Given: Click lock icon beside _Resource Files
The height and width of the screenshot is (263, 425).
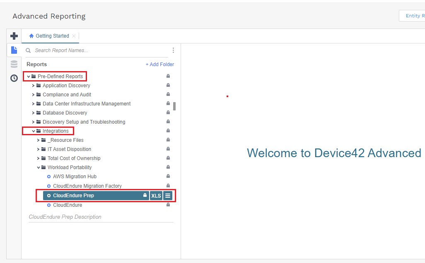Looking at the screenshot, I should [168, 140].
